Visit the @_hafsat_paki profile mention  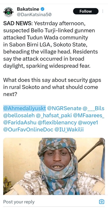[x=54, y=116]
